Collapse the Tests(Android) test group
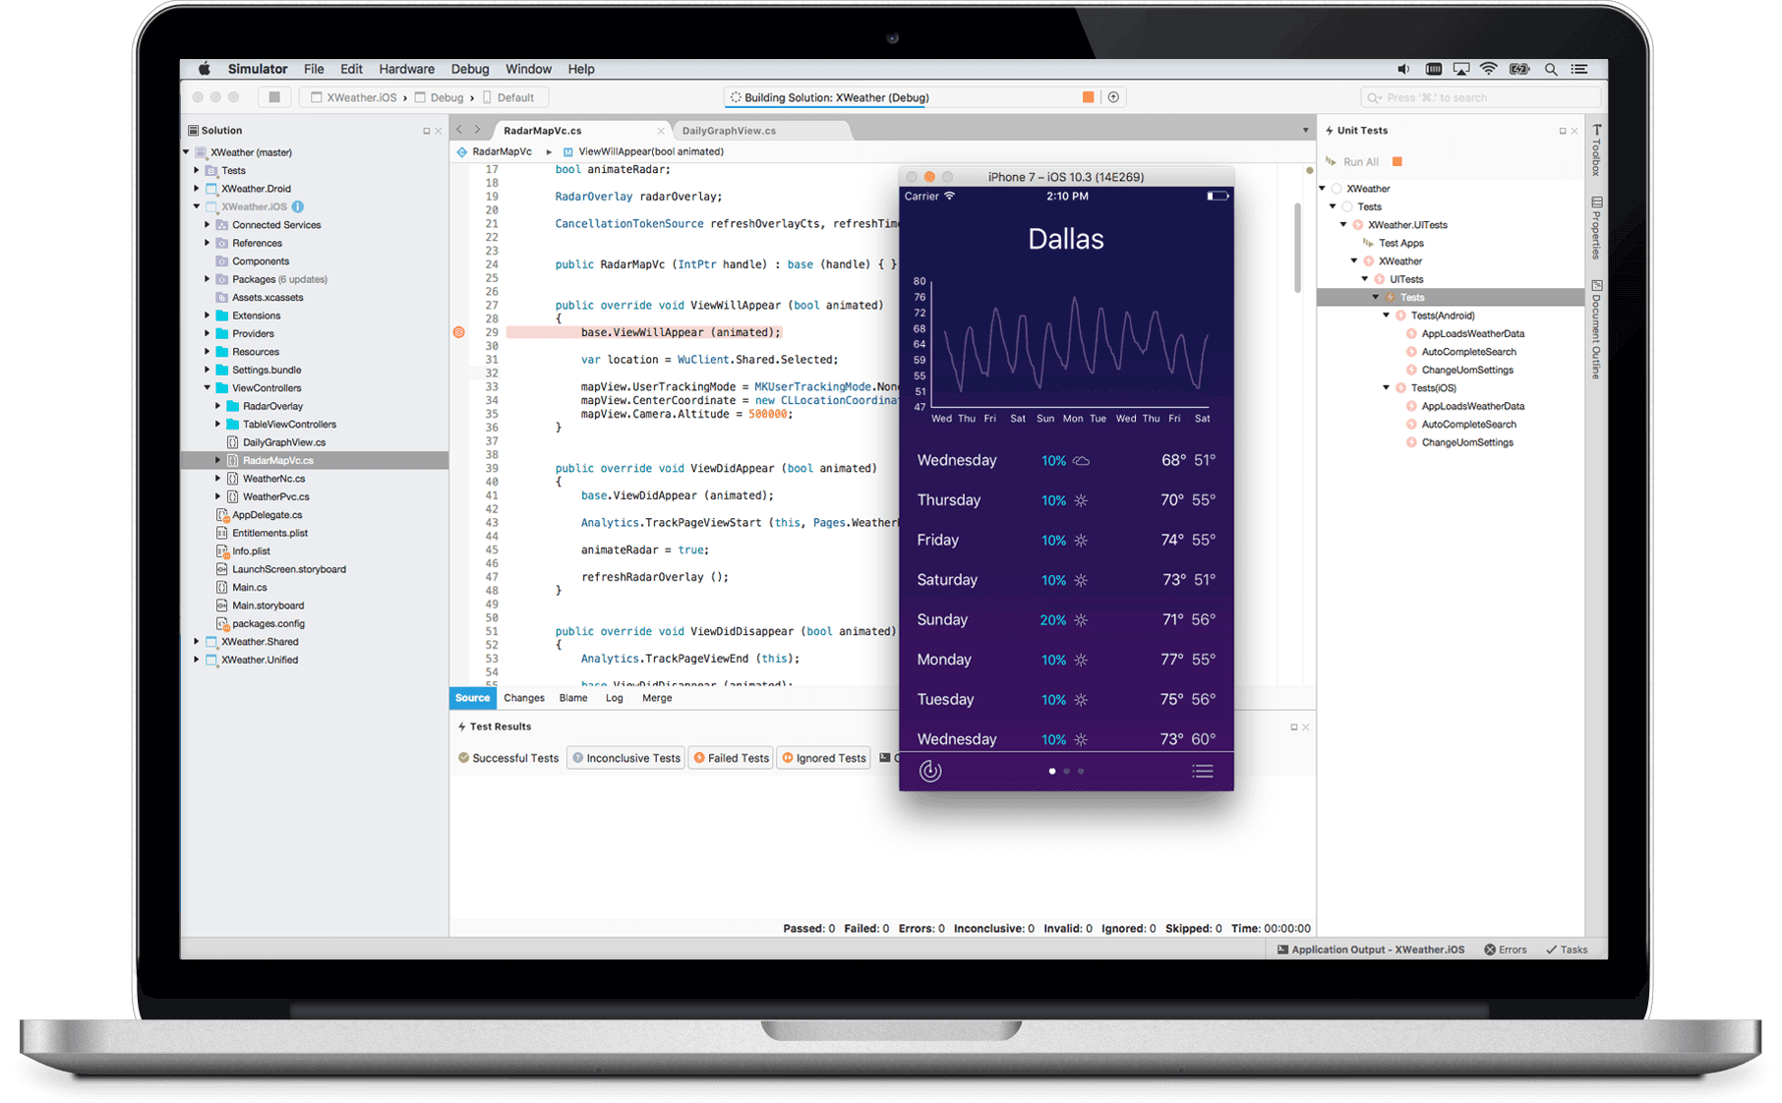The image size is (1782, 1103). (x=1387, y=315)
